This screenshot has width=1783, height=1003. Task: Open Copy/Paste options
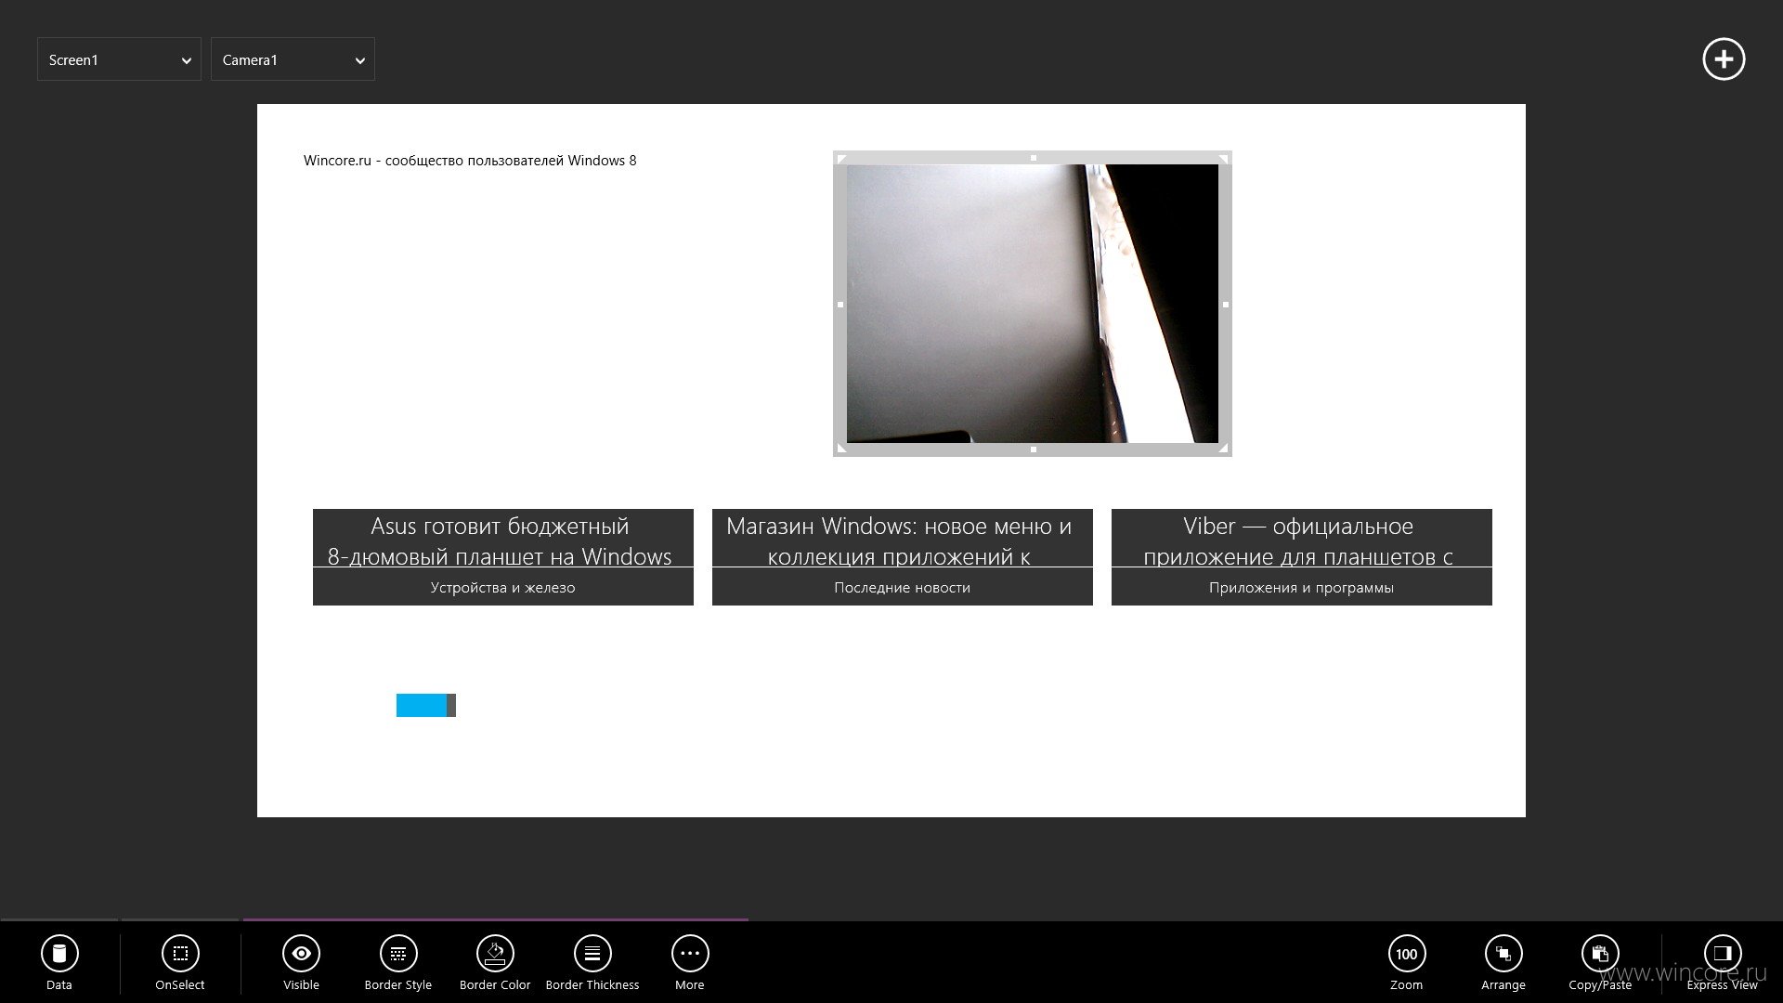(1600, 963)
